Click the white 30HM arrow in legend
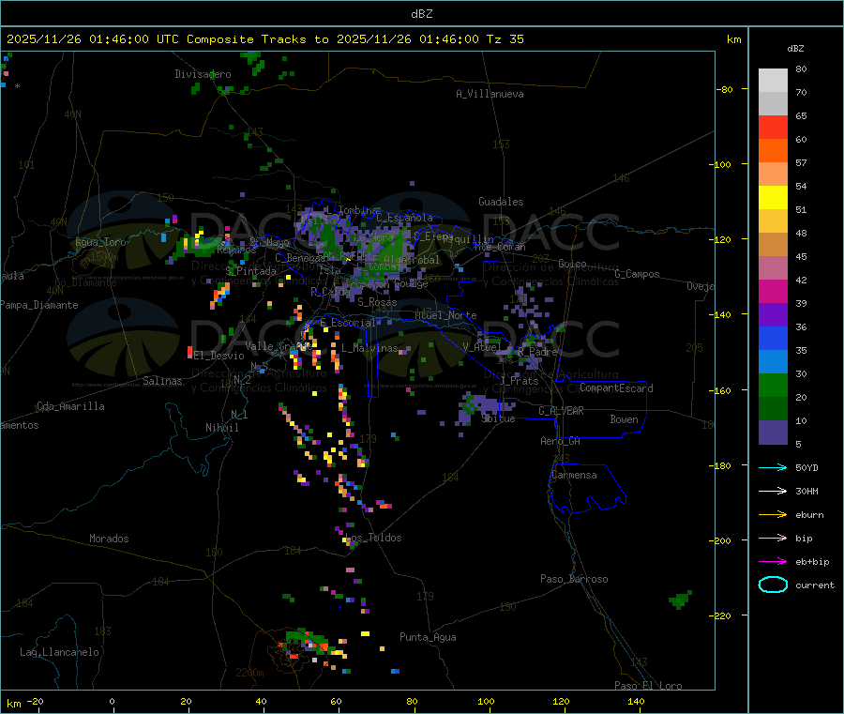This screenshot has width=844, height=714. pos(773,491)
